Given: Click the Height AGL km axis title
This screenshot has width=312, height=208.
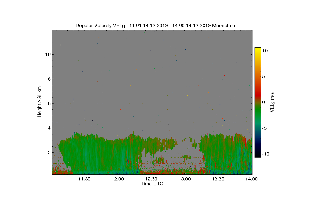Looking at the screenshot, I should point(40,102).
